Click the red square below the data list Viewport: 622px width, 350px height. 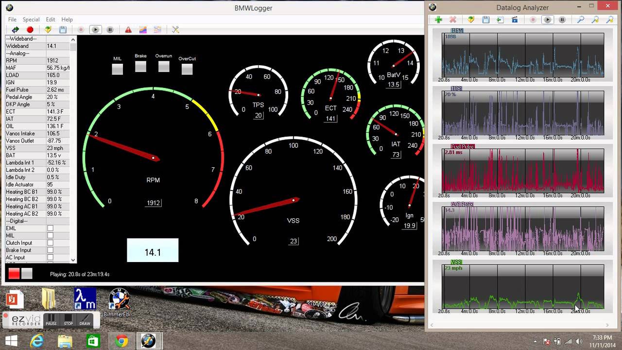pos(14,274)
